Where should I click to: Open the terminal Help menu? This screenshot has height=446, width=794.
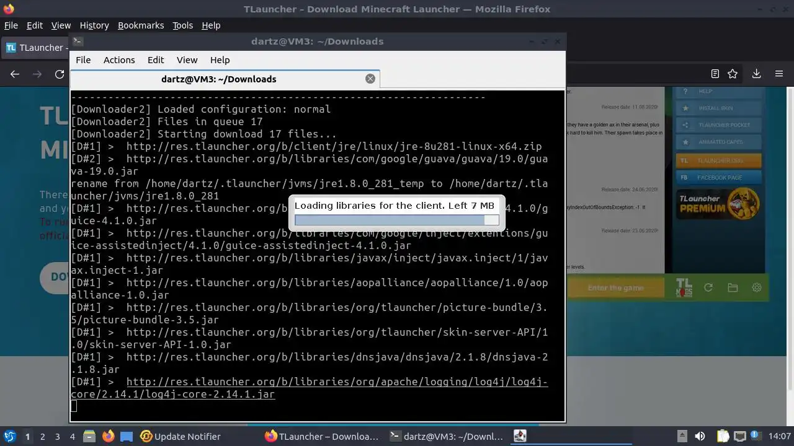pos(220,60)
